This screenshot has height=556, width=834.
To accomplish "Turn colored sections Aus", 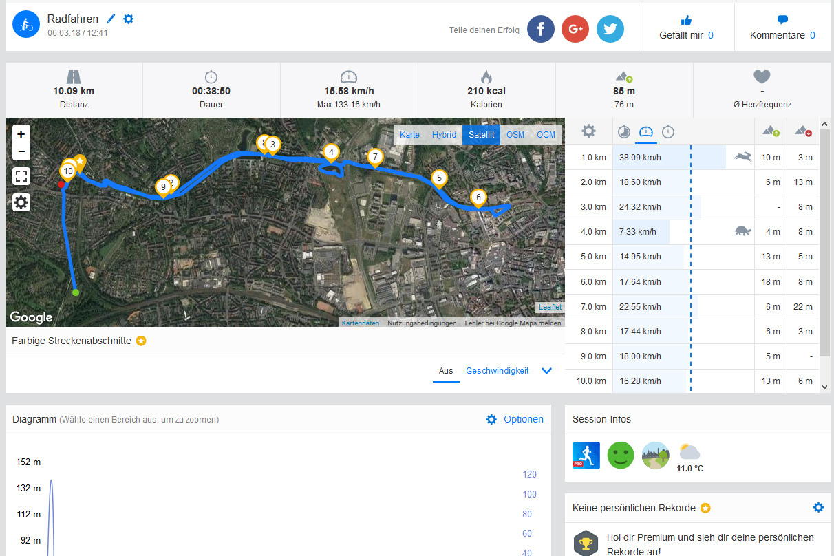I will (446, 371).
